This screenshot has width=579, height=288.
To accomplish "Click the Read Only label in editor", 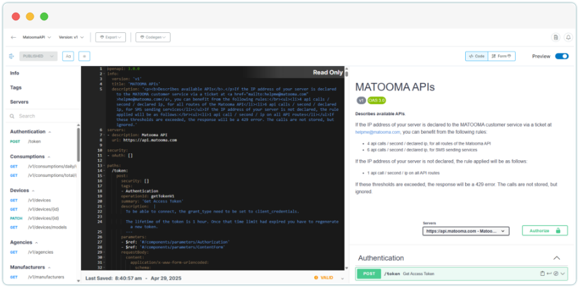I will coord(328,73).
